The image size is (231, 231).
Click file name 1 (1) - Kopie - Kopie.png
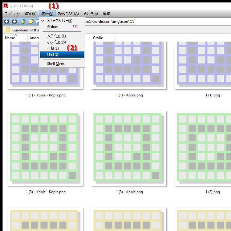46,95
